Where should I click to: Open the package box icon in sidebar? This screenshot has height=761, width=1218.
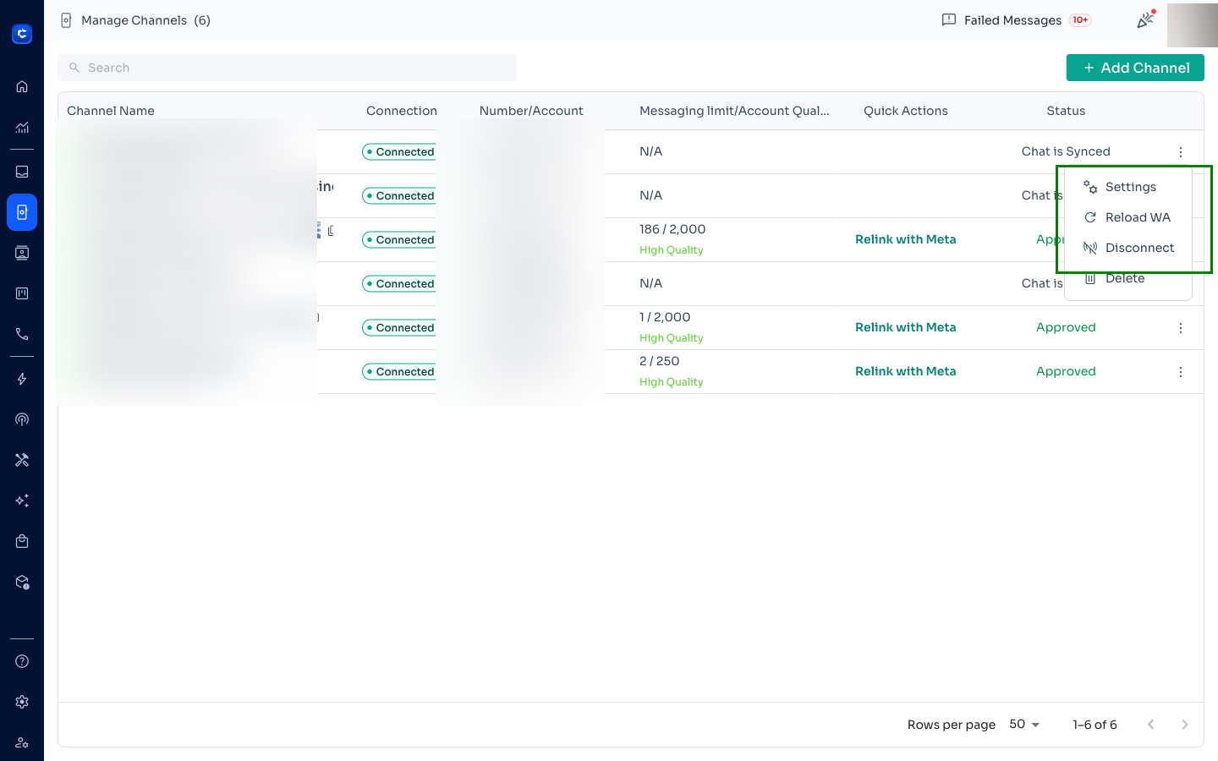(x=22, y=583)
